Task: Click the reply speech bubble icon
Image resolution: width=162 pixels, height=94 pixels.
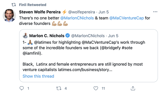Action: (x=22, y=88)
